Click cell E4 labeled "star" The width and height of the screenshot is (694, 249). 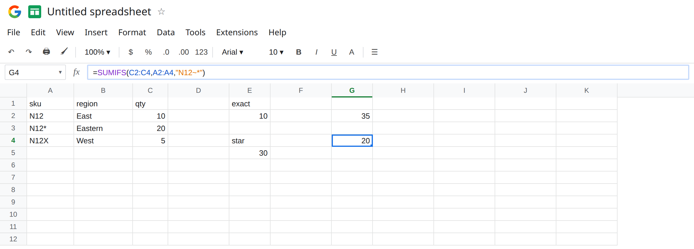point(250,141)
